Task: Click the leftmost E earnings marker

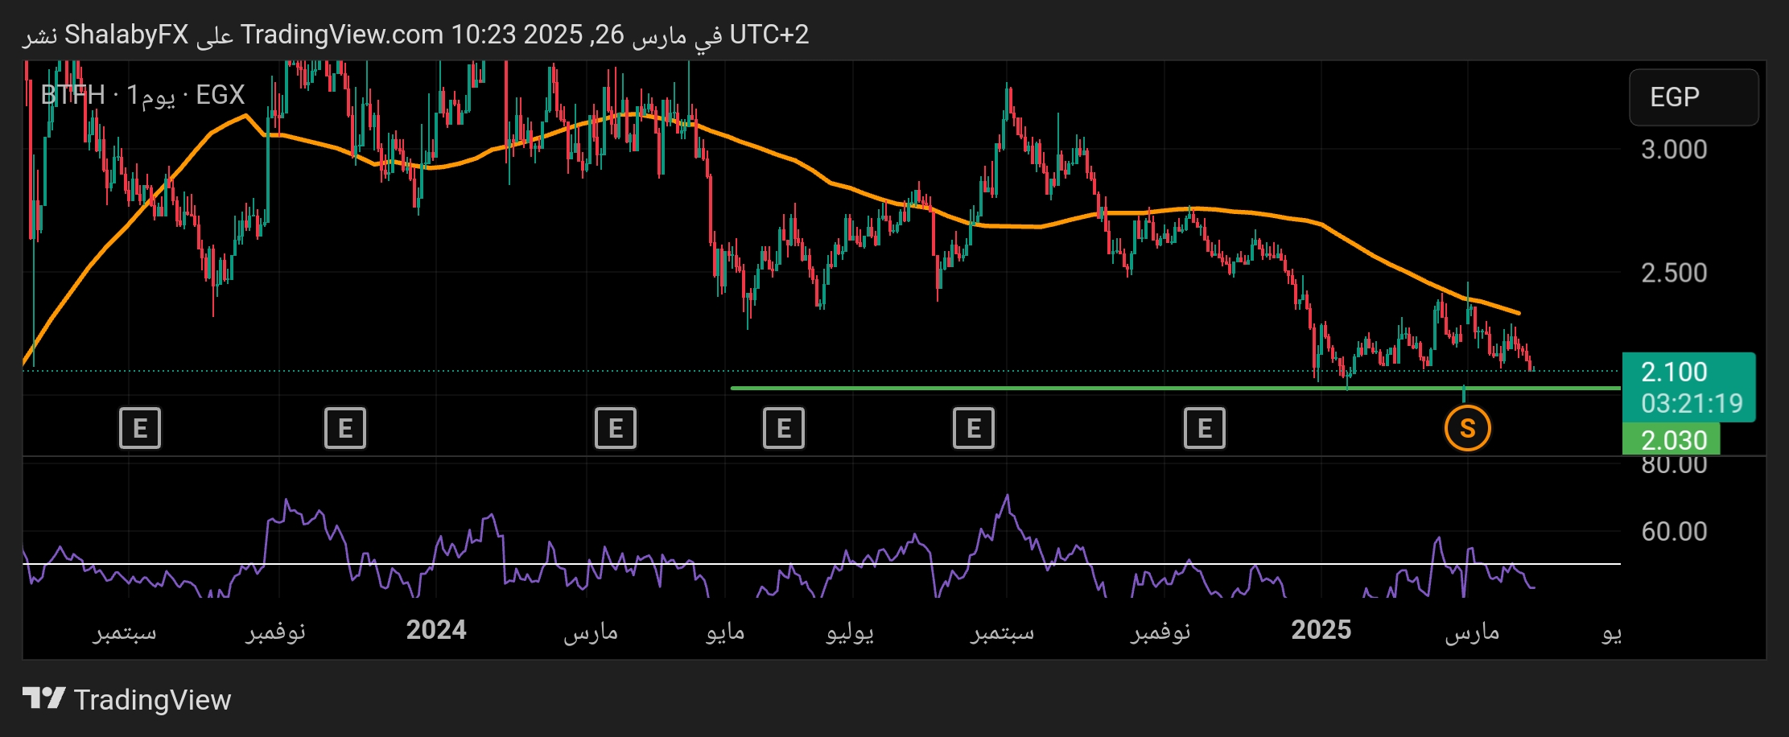Action: click(140, 428)
